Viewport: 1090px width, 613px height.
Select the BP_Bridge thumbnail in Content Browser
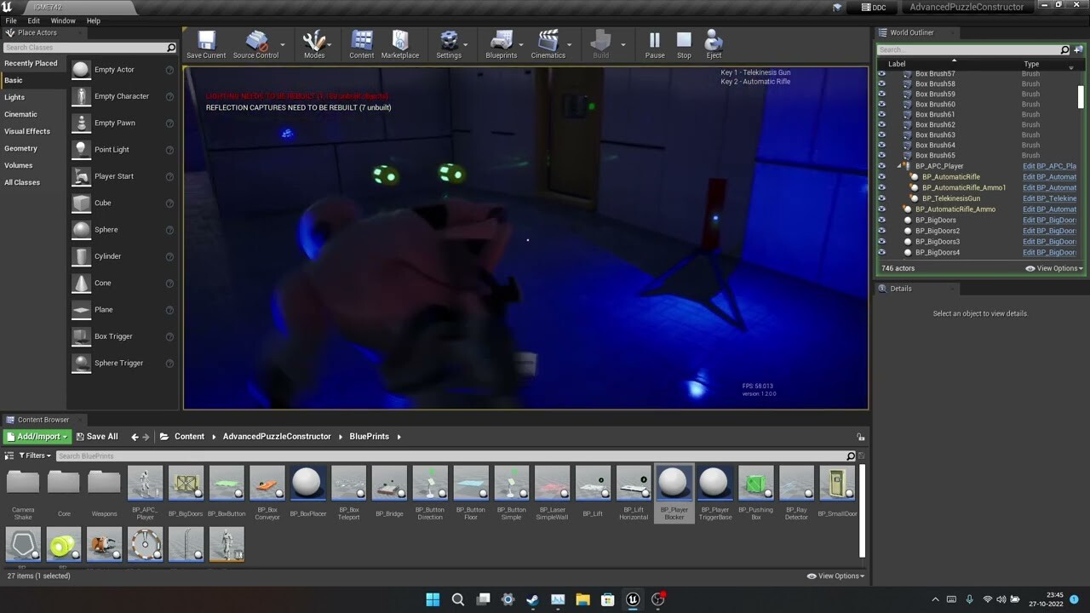point(389,482)
